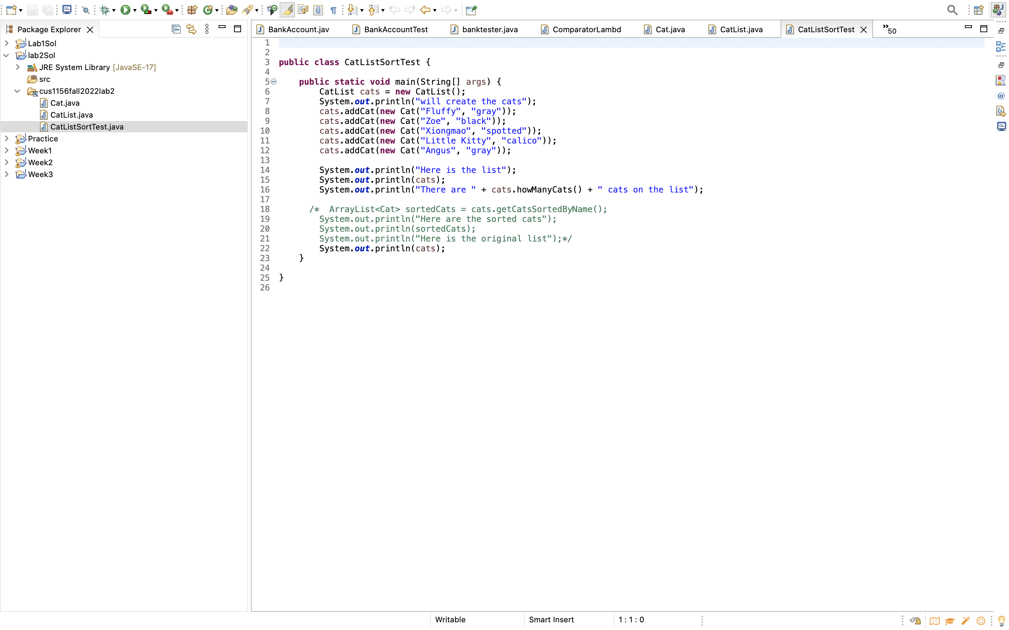Collapse main method with fold marker

tap(274, 82)
